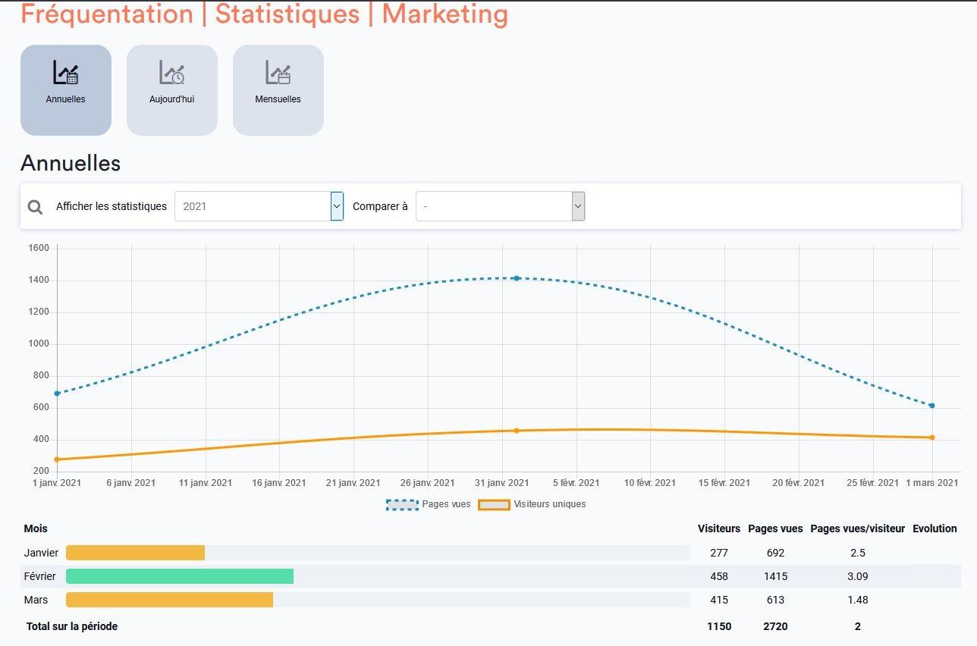Select the Mars row label
Viewport: 977px width, 646px height.
point(36,600)
